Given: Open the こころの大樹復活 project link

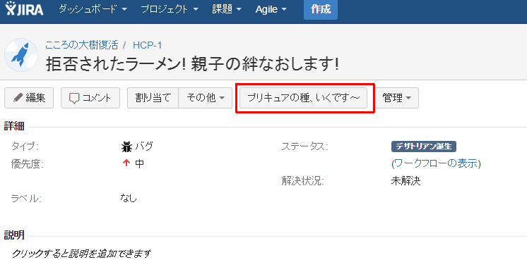Looking at the screenshot, I should (82, 45).
